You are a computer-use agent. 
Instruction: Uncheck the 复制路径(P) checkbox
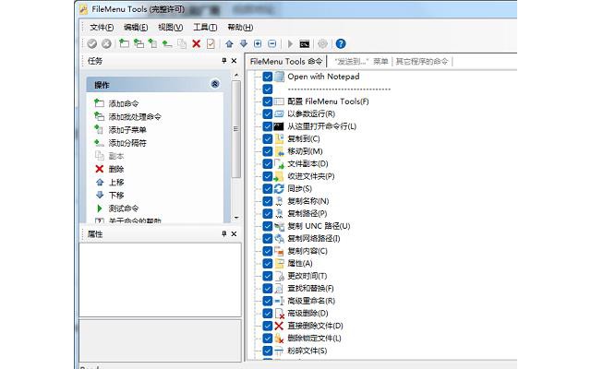(268, 213)
